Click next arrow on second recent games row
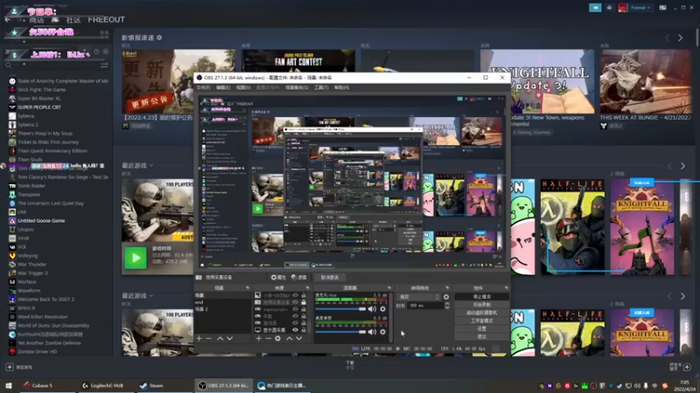Viewport: 700px width, 393px height. point(682,296)
